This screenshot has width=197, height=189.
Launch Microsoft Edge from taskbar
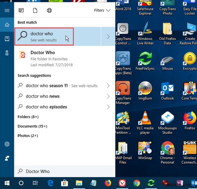[x=50, y=183]
